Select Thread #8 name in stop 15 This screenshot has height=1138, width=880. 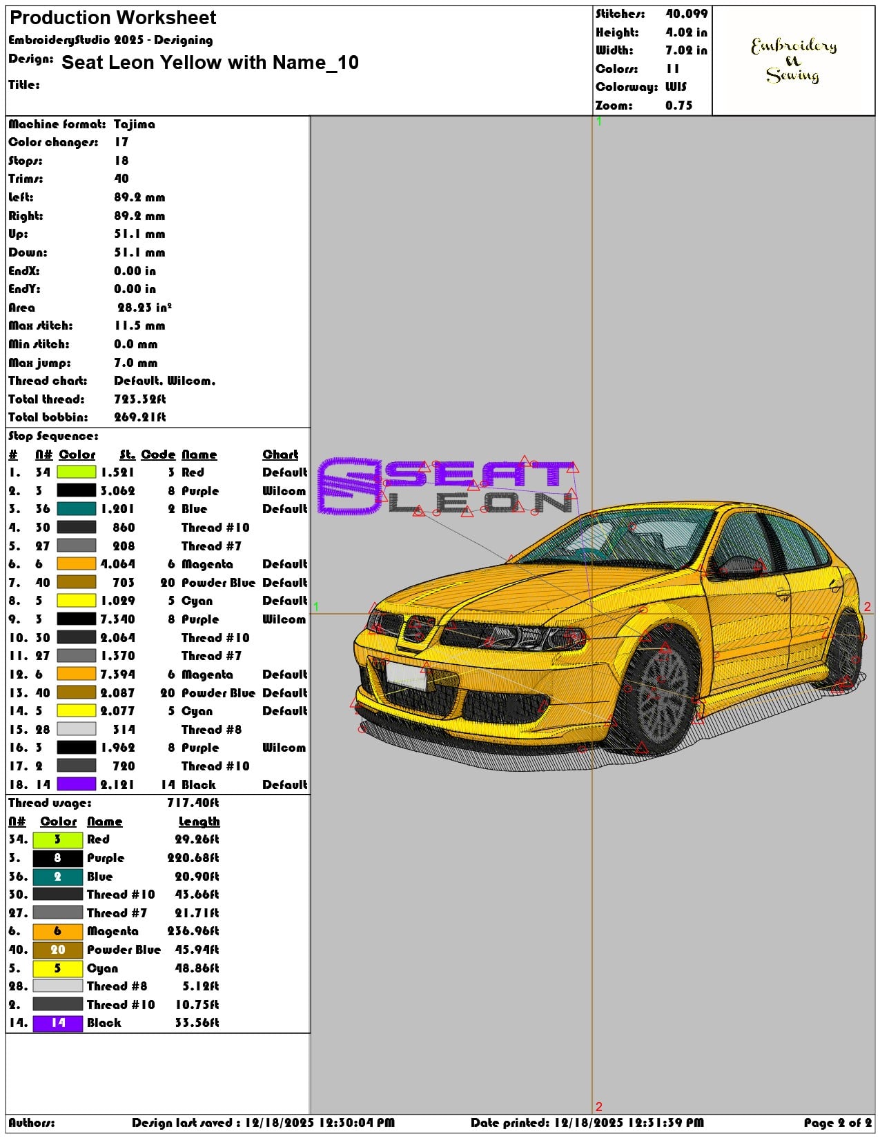pyautogui.click(x=212, y=730)
